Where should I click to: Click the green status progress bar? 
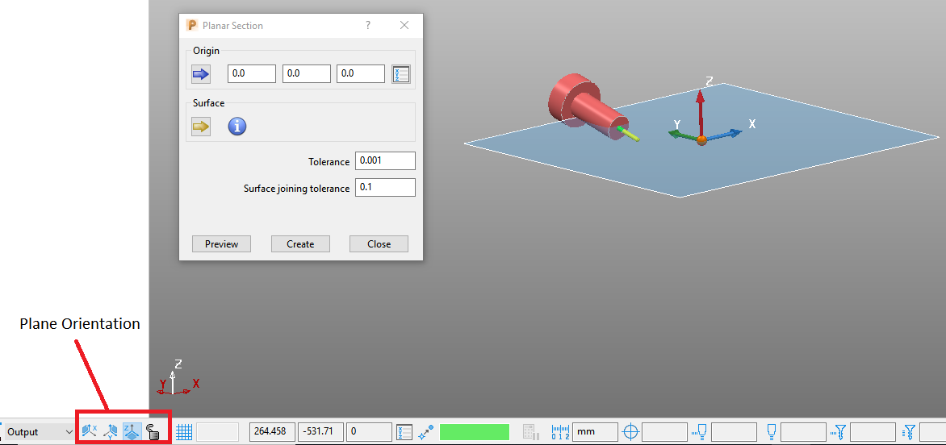pyautogui.click(x=475, y=432)
